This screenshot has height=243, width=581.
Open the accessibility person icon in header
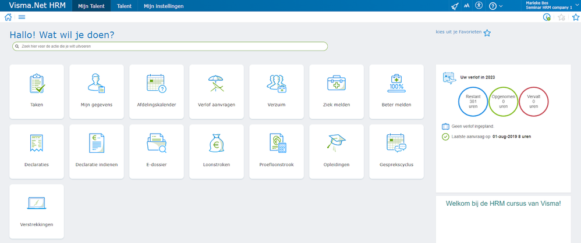pos(479,6)
